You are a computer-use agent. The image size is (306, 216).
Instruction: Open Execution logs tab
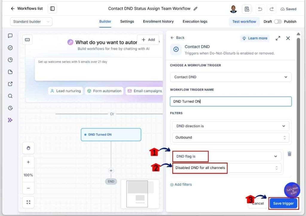coord(195,21)
